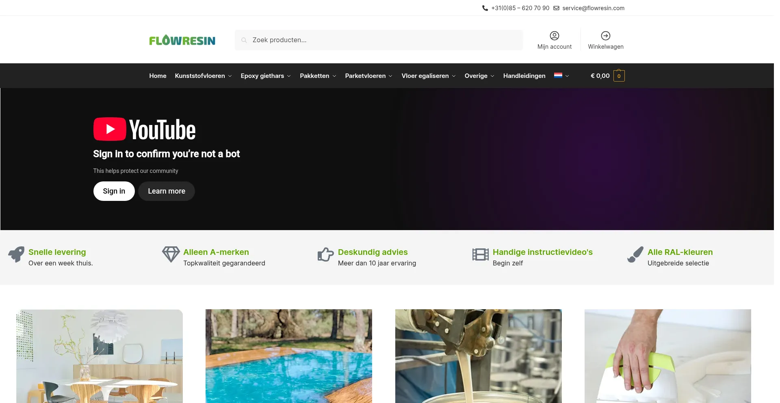The image size is (780, 403).
Task: Expand the Vloer egaliseren dropdown chevron
Action: (454, 76)
